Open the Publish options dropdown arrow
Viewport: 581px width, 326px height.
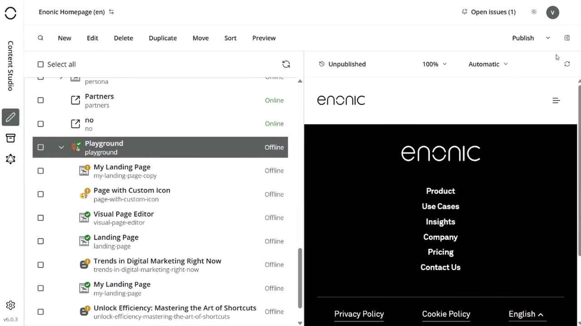click(x=548, y=38)
